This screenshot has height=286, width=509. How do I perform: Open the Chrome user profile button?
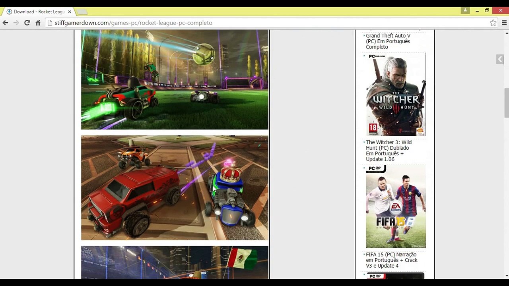click(x=465, y=11)
